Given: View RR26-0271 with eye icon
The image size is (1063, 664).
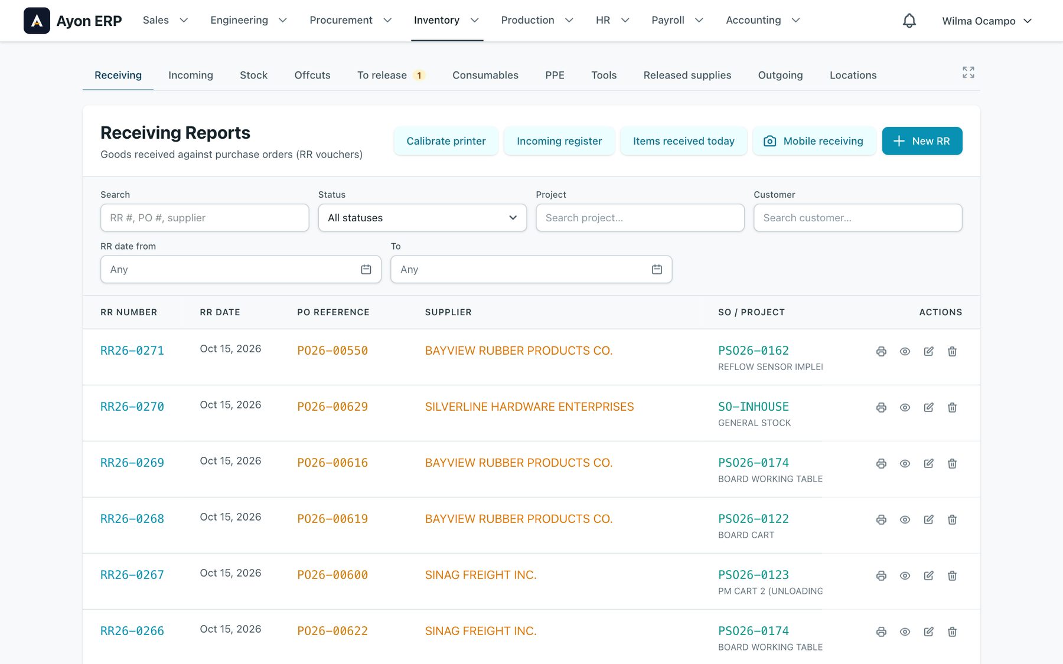Looking at the screenshot, I should pyautogui.click(x=905, y=351).
